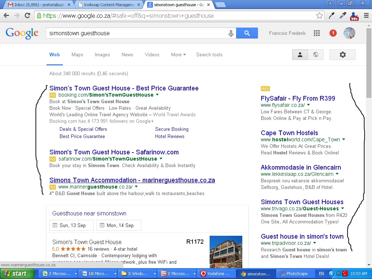Open Best Price Guarantee sitelink

[x=82, y=137]
